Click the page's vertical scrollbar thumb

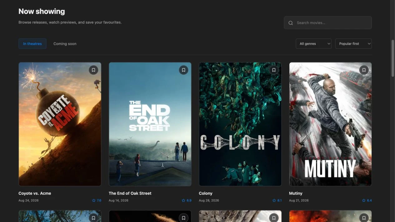click(x=393, y=58)
